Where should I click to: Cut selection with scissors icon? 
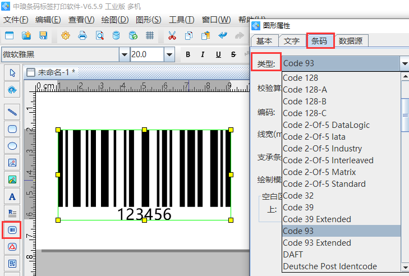pos(172,35)
